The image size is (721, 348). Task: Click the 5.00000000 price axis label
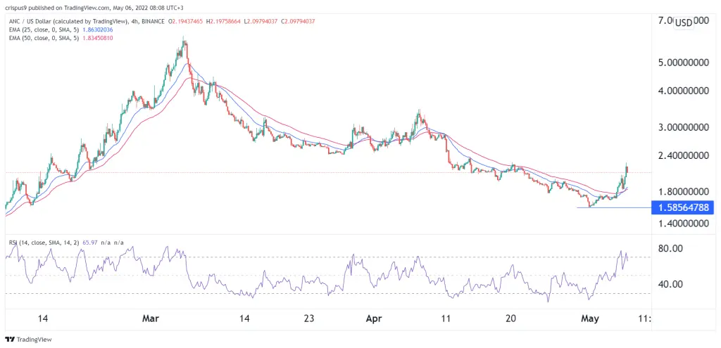pyautogui.click(x=682, y=63)
